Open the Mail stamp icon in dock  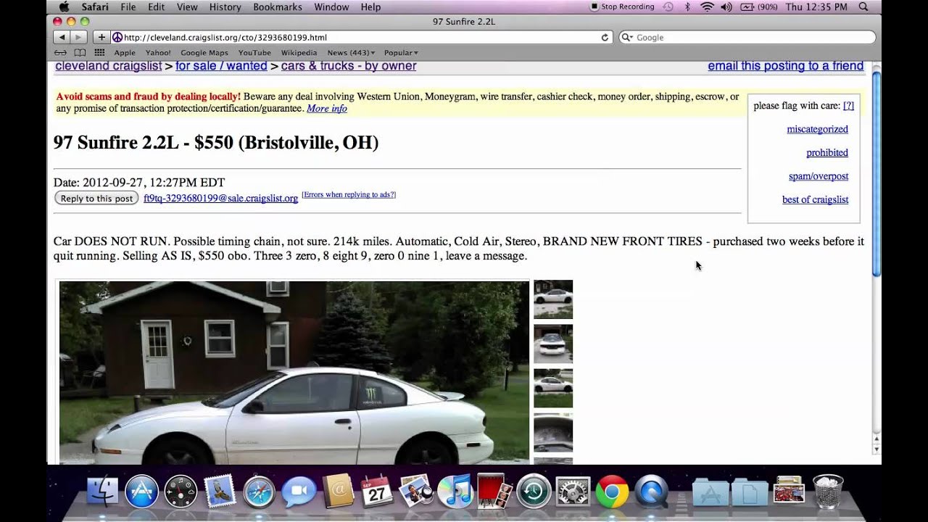point(220,492)
